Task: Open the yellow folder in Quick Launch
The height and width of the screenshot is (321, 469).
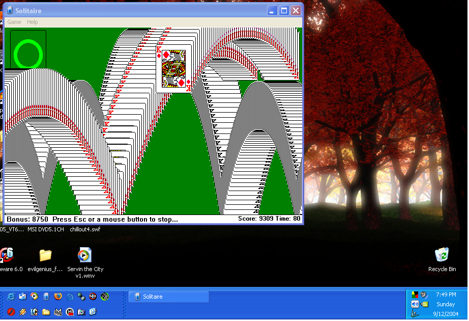Action: click(46, 311)
